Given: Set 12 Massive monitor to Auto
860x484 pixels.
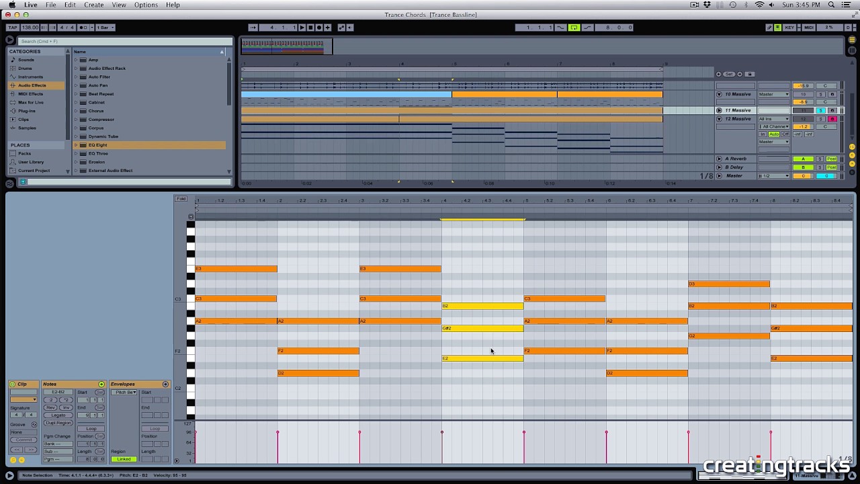Looking at the screenshot, I should [x=774, y=134].
